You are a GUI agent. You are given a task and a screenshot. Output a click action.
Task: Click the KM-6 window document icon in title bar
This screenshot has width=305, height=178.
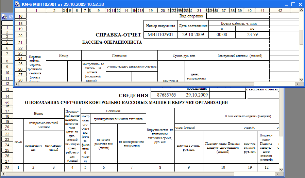click(x=17, y=4)
